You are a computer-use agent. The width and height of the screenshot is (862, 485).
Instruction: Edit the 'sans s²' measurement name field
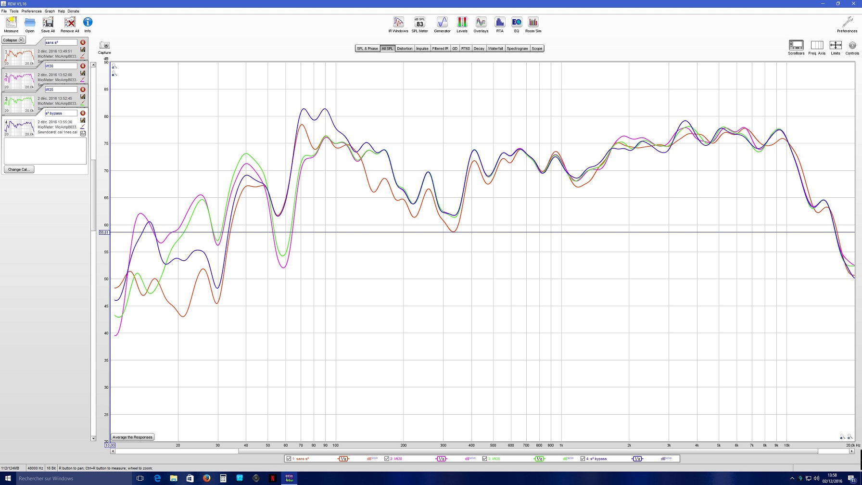[61, 42]
